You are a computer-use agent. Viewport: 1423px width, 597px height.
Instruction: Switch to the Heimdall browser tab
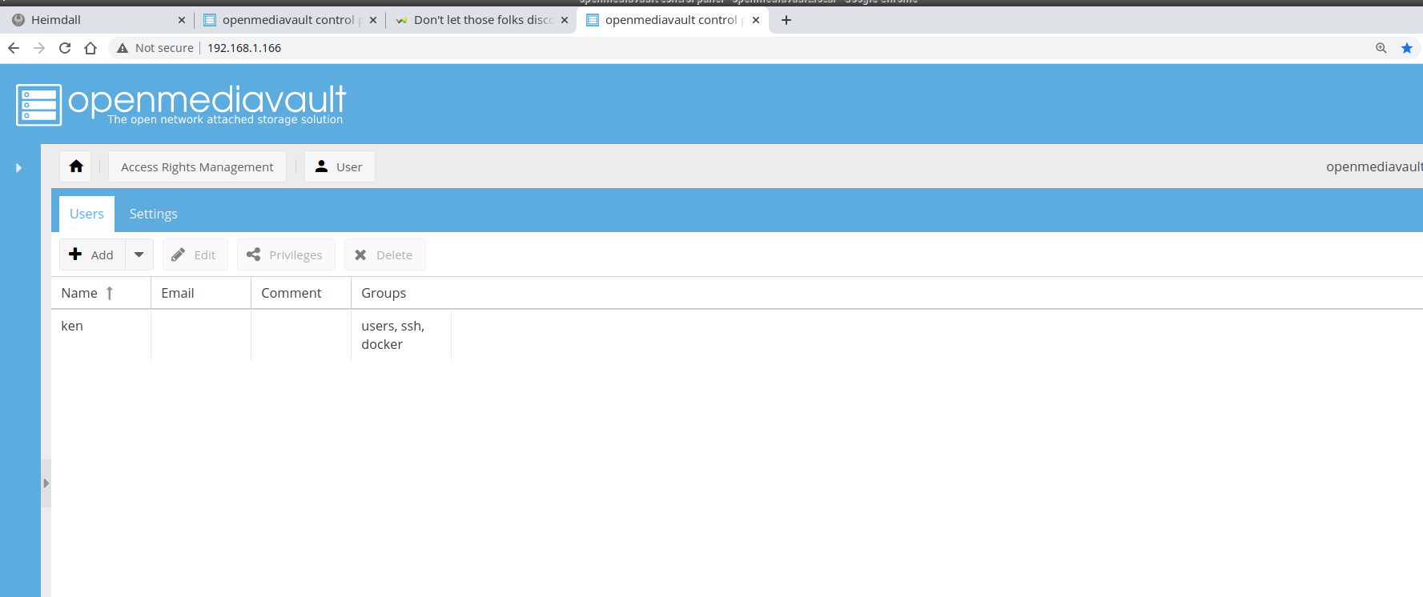(96, 20)
